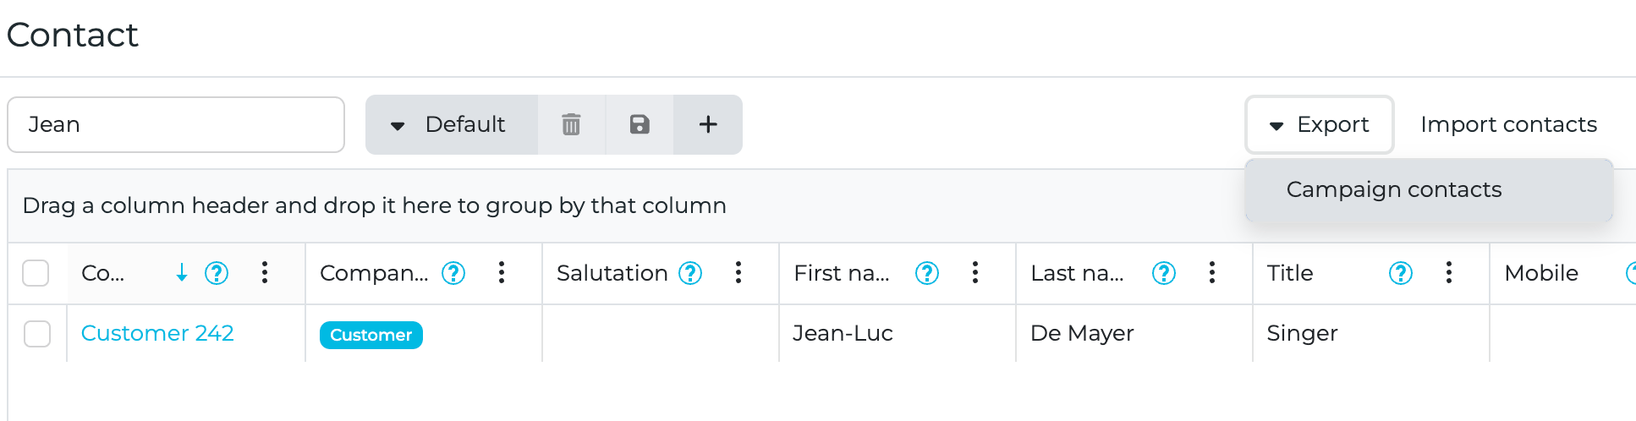Viewport: 1636px width, 421px height.
Task: Open the Export dropdown
Action: [x=1319, y=125]
